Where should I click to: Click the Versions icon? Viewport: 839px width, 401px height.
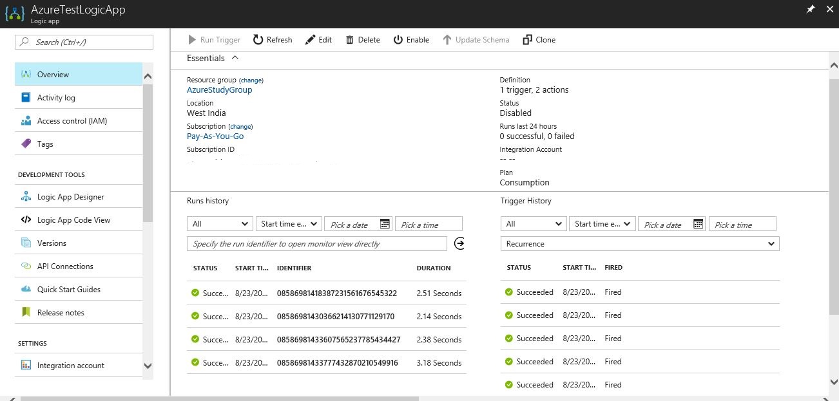click(26, 243)
